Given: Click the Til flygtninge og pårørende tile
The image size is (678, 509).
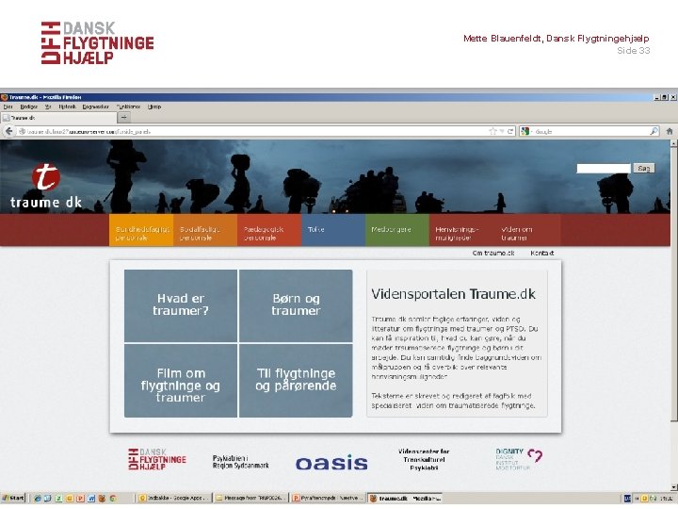Looking at the screenshot, I should pos(296,381).
